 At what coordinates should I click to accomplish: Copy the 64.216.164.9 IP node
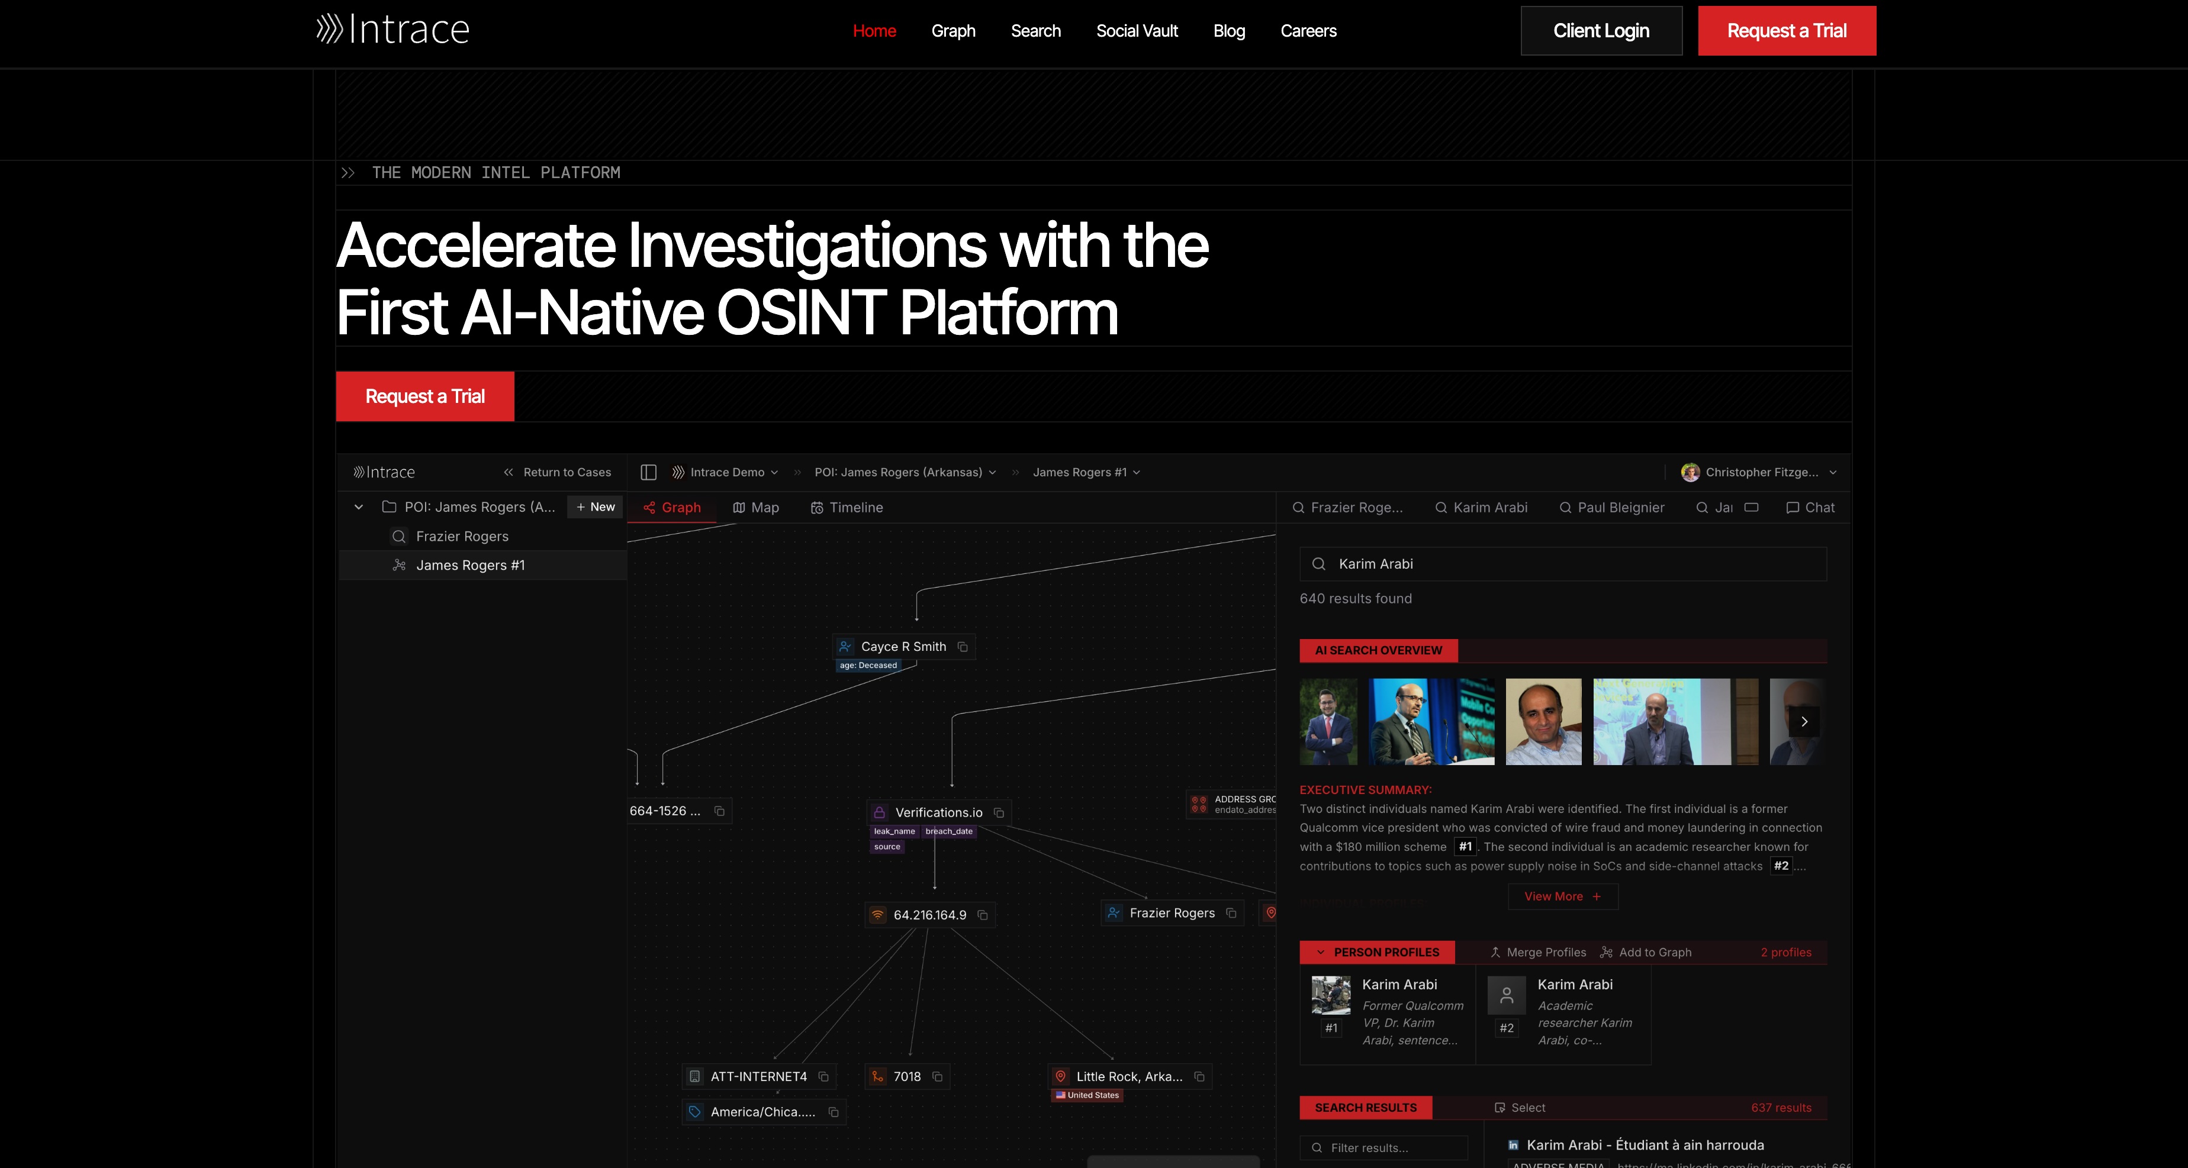[982, 915]
